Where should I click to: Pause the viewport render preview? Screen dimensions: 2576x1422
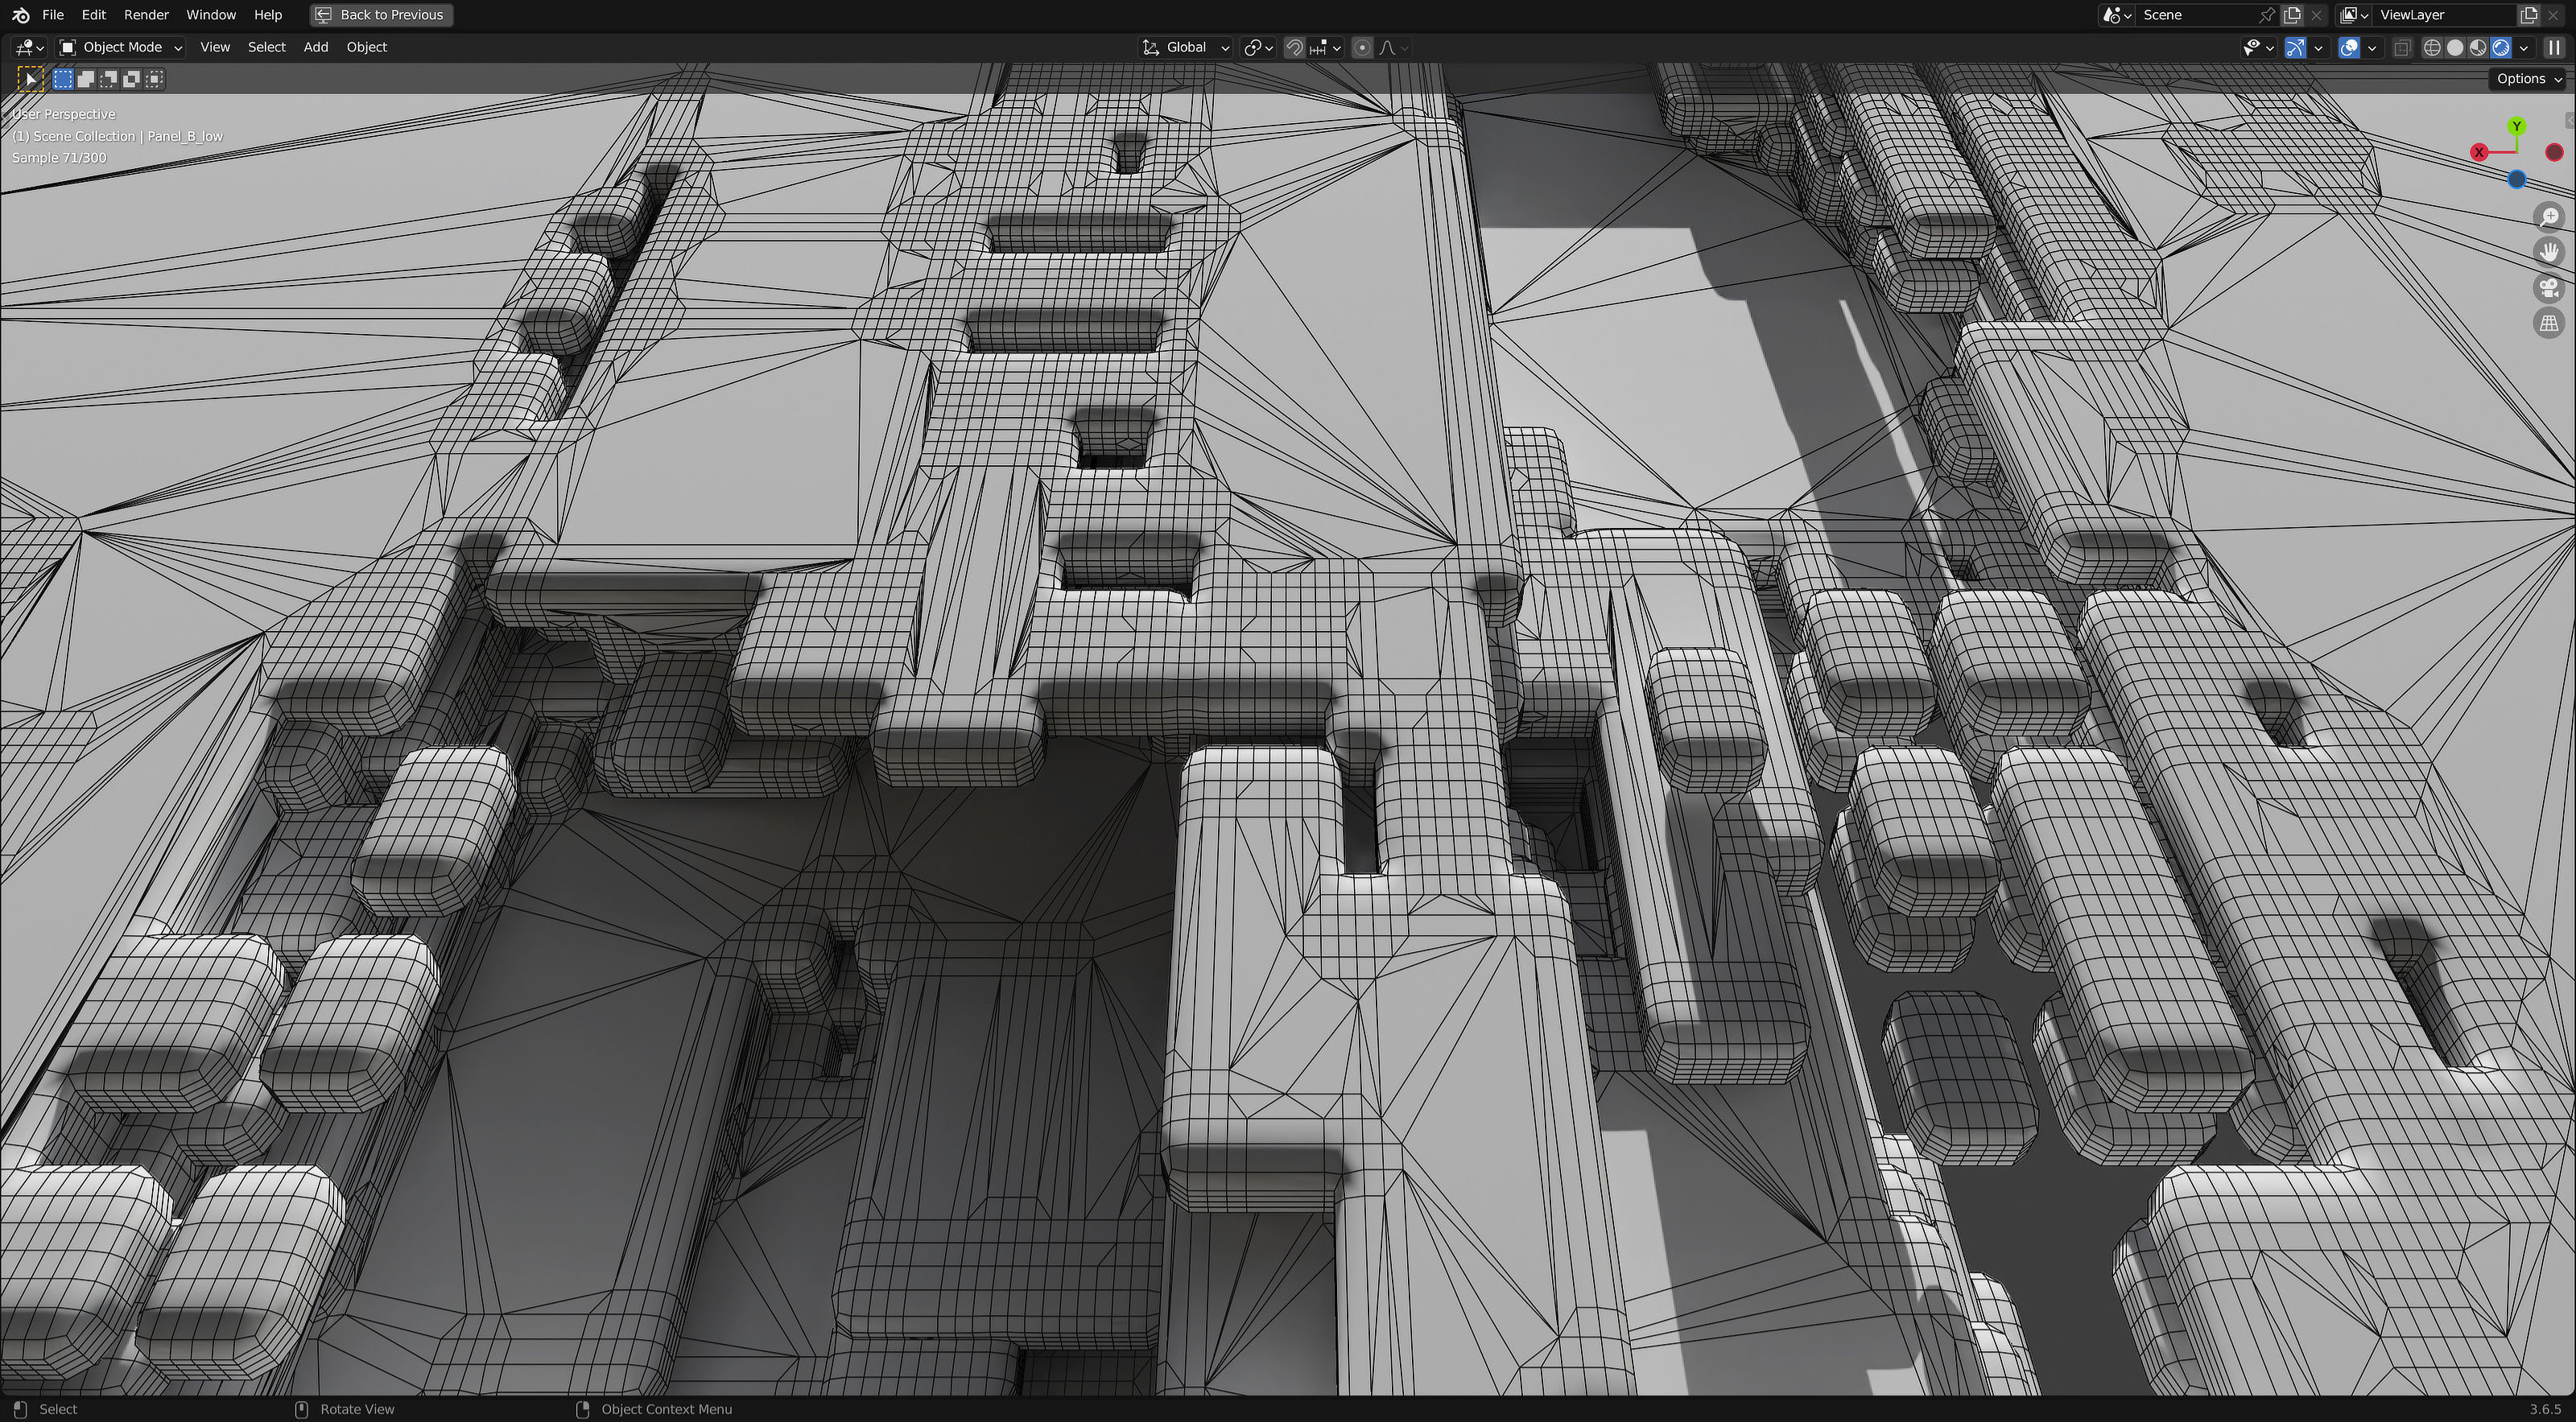pyautogui.click(x=2555, y=47)
